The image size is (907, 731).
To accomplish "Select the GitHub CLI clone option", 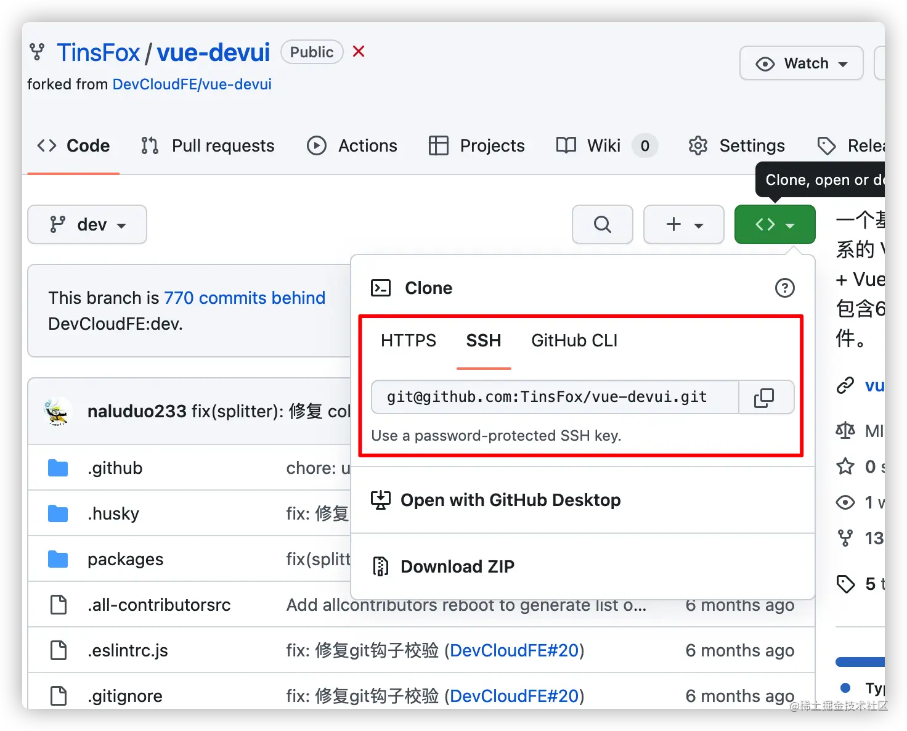I will pyautogui.click(x=574, y=341).
